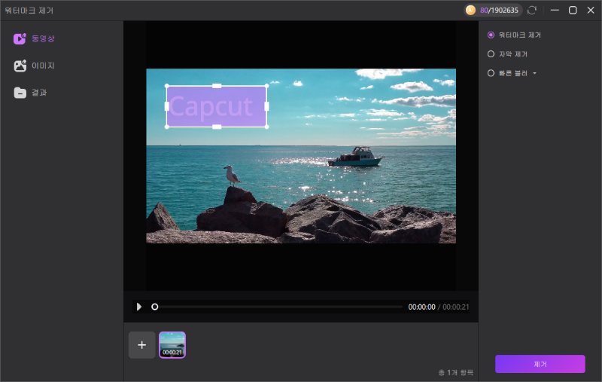Click the 00:00:21 total duration in the player bar
Screen dimensions: 602x382
pyautogui.click(x=456, y=307)
